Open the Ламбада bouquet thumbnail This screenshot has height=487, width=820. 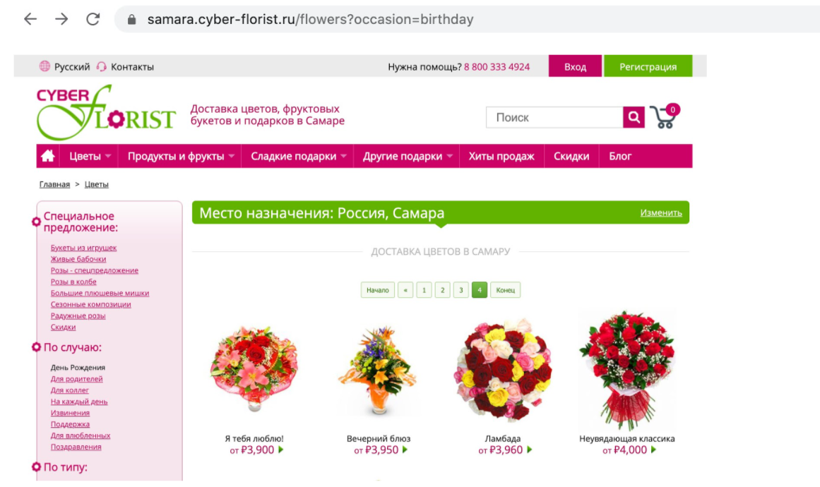pyautogui.click(x=502, y=371)
